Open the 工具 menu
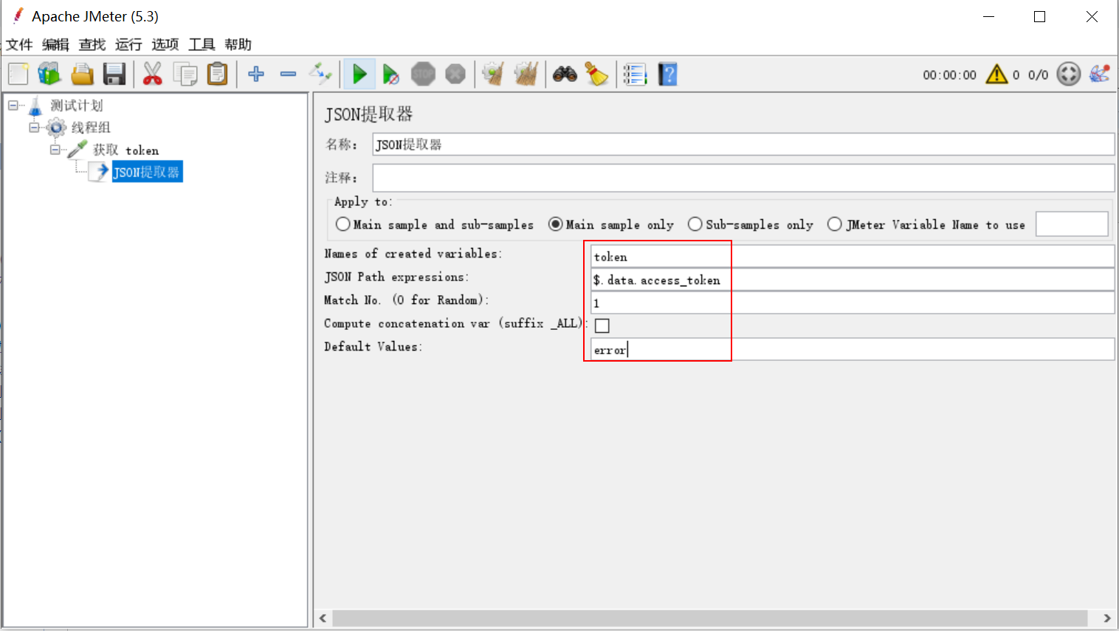The height and width of the screenshot is (631, 1119). click(202, 44)
